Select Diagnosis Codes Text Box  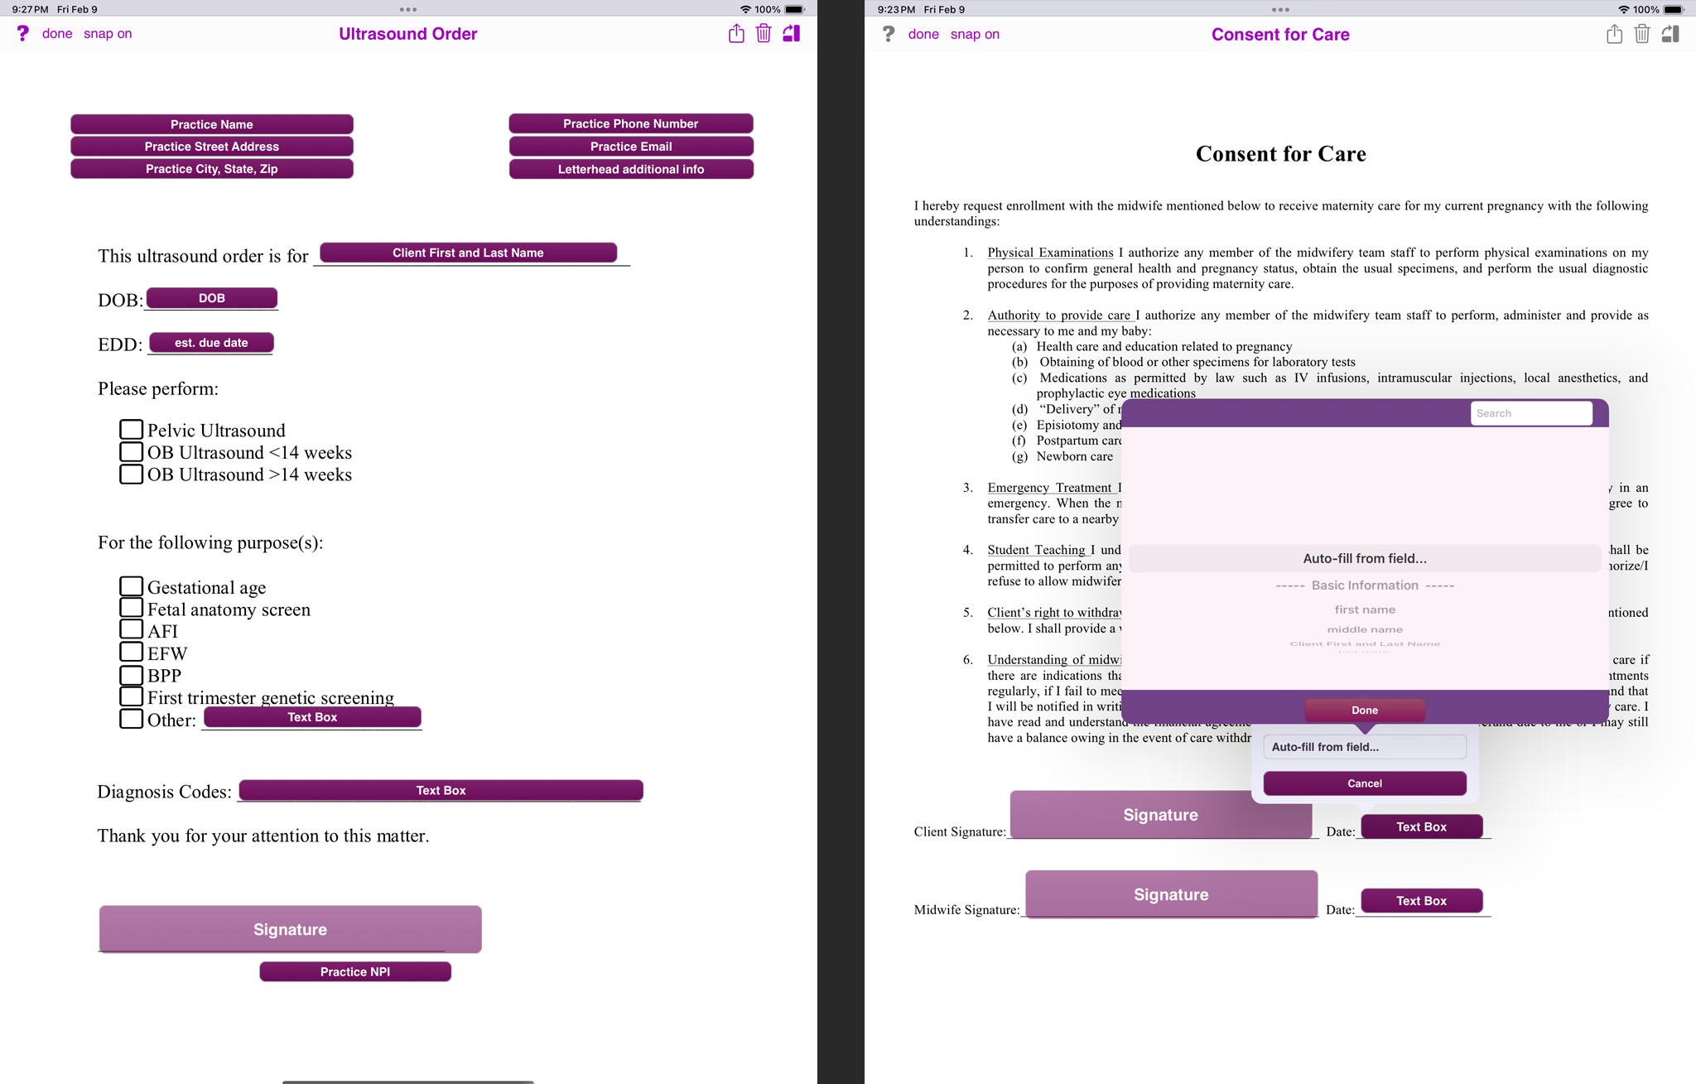tap(441, 790)
